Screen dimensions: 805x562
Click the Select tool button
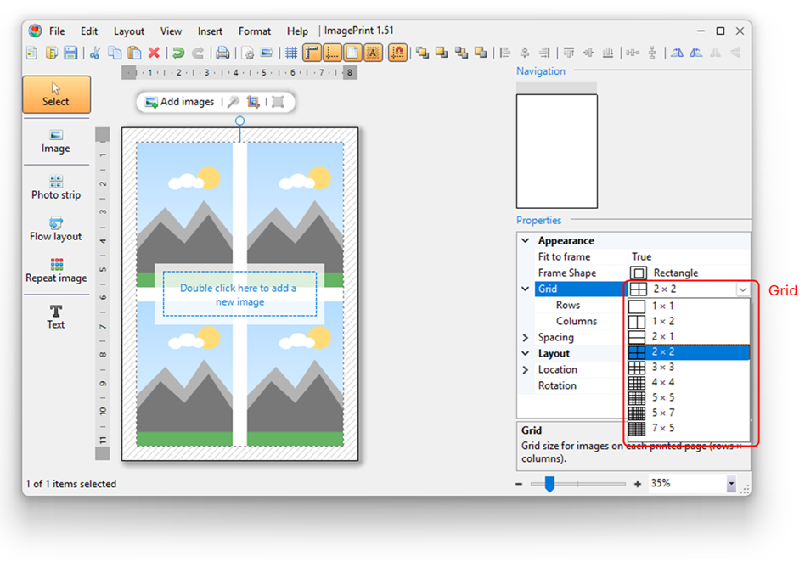point(56,94)
